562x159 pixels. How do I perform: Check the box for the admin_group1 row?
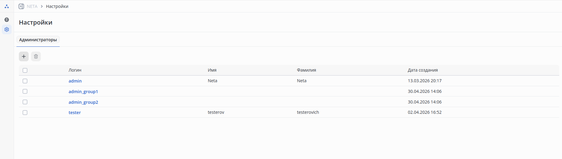click(25, 91)
